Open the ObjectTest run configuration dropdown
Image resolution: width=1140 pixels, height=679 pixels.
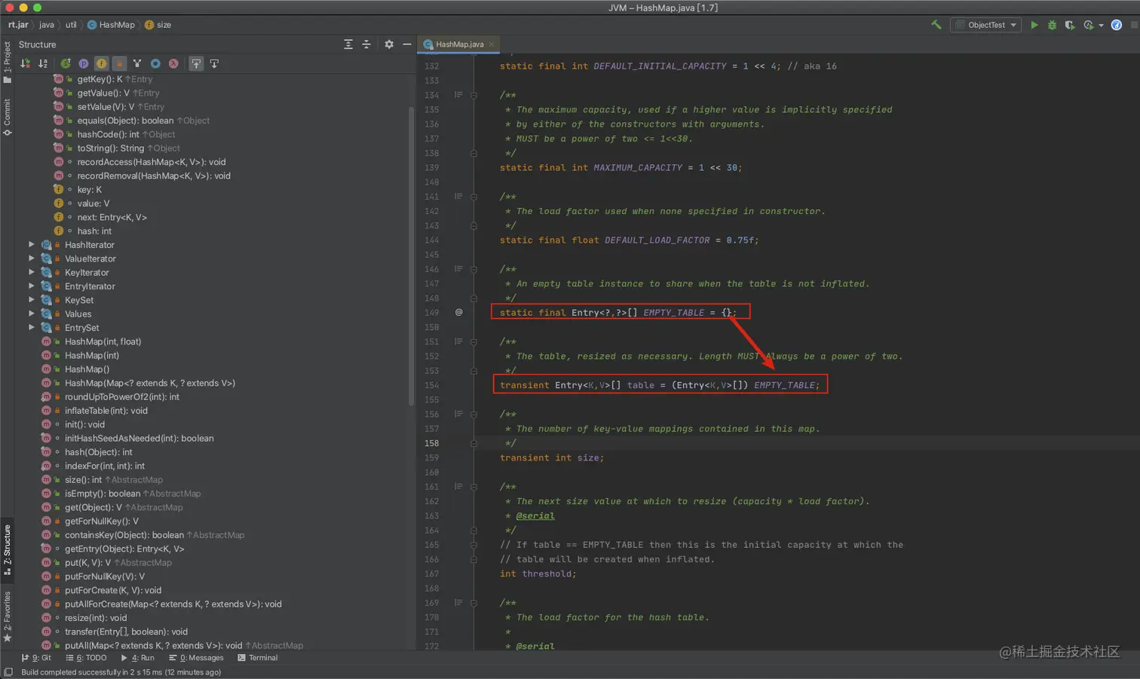click(986, 25)
